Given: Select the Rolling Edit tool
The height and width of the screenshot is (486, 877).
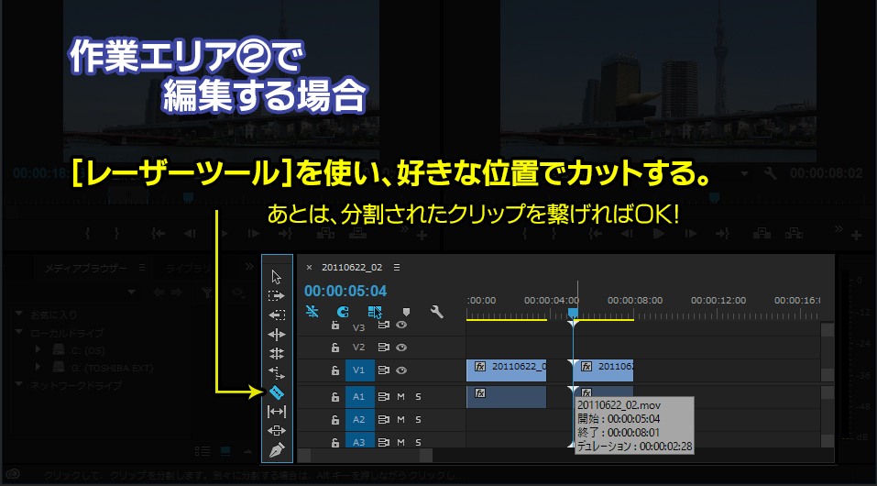Looking at the screenshot, I should point(277,353).
